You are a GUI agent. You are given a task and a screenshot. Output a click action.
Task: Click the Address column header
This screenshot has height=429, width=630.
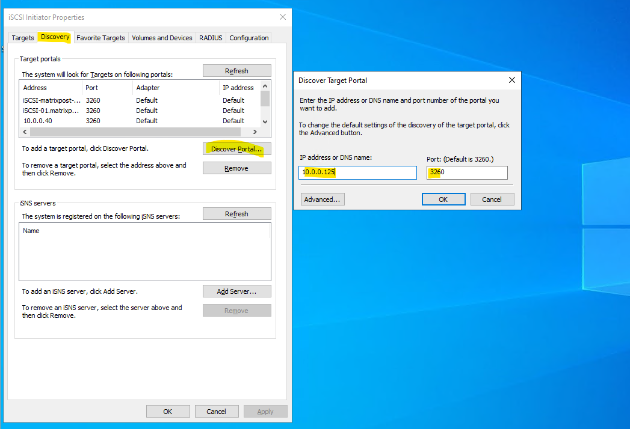pos(35,88)
